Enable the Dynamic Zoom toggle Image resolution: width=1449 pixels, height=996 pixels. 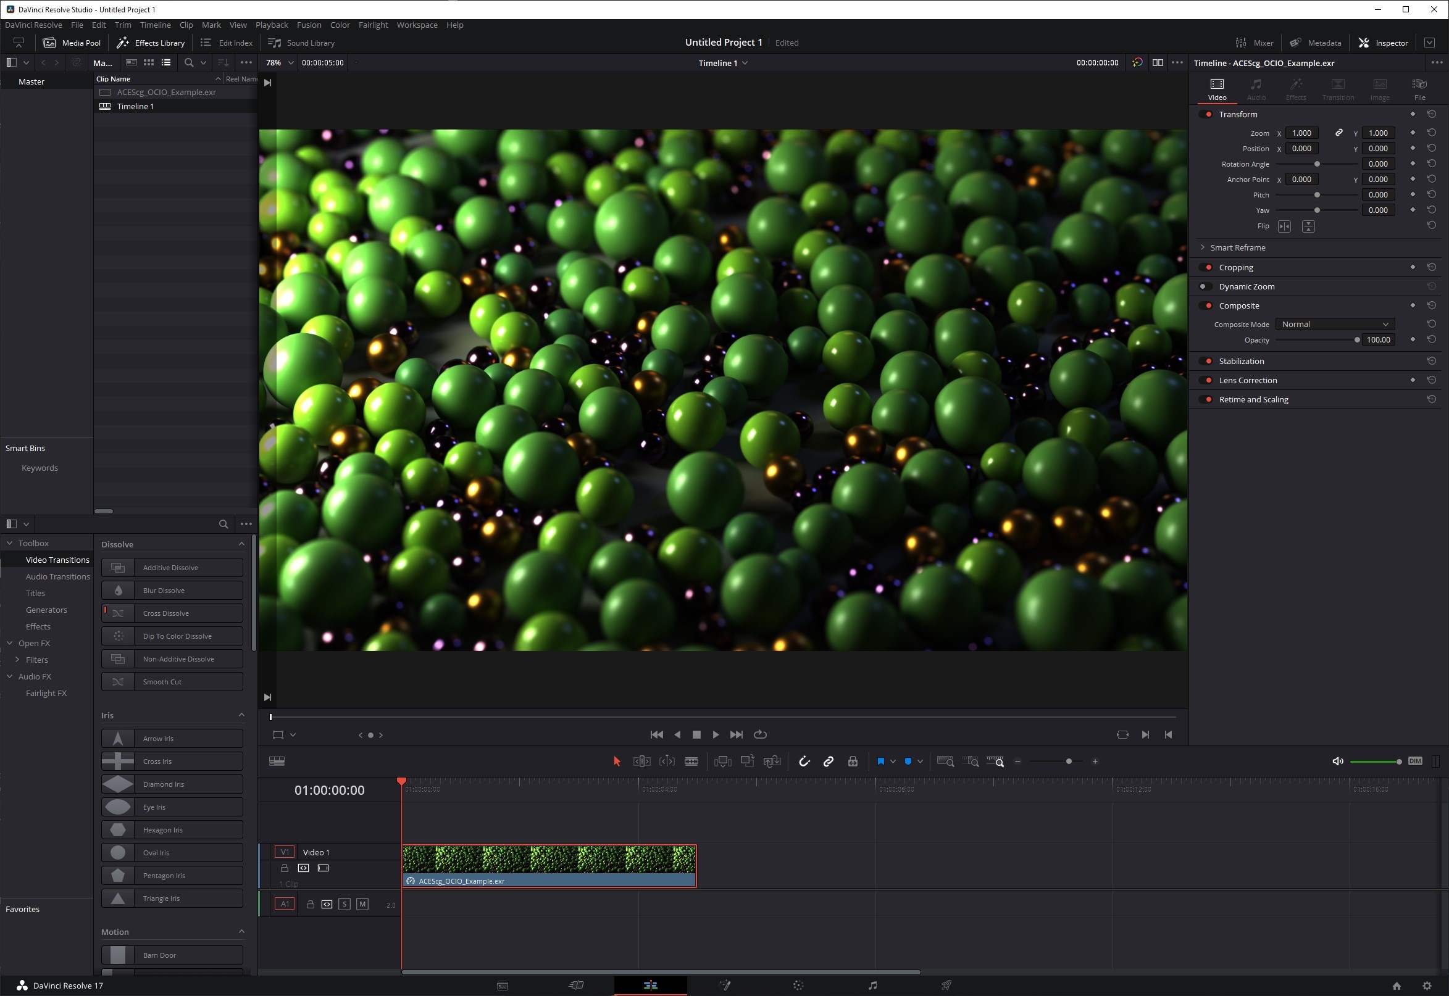1205,286
